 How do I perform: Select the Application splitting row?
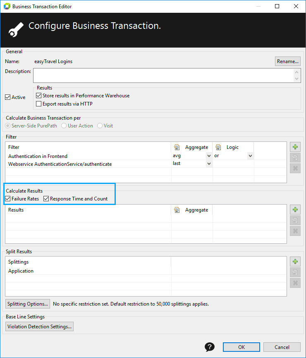(x=88, y=271)
